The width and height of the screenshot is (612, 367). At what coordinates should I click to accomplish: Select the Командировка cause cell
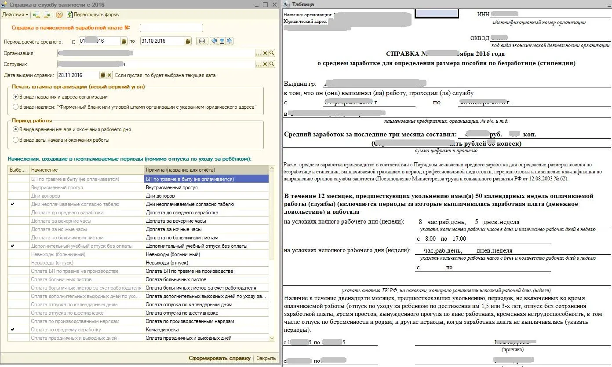[x=206, y=330]
